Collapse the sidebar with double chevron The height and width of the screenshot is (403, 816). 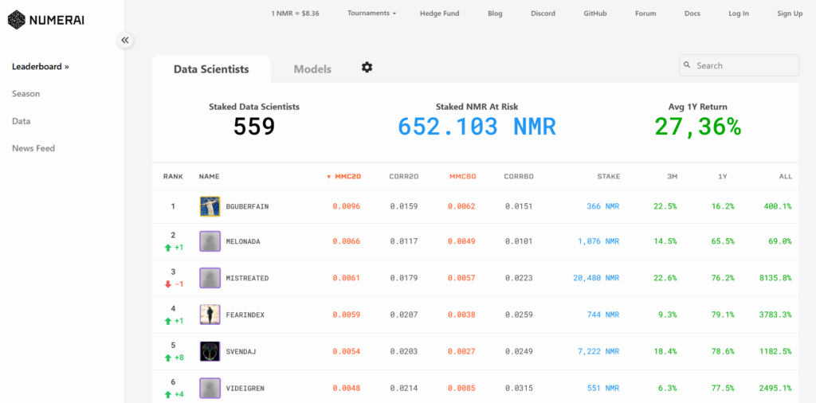point(125,40)
